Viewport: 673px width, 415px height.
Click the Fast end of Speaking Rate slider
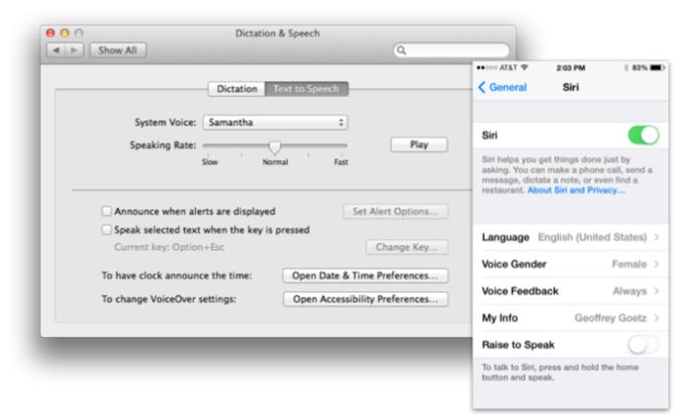341,162
